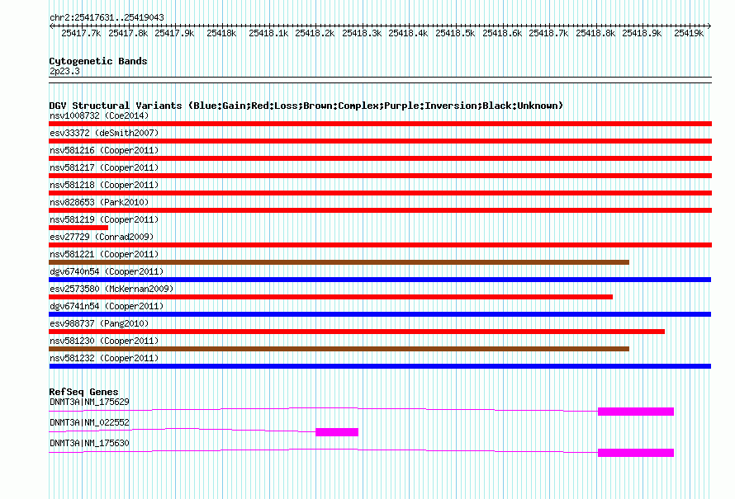Select the nsv581232 (Cooper2011) label

(104, 358)
